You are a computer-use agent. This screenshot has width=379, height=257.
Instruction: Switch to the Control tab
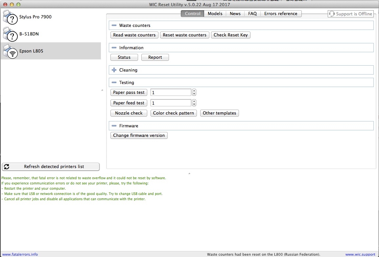tap(193, 13)
